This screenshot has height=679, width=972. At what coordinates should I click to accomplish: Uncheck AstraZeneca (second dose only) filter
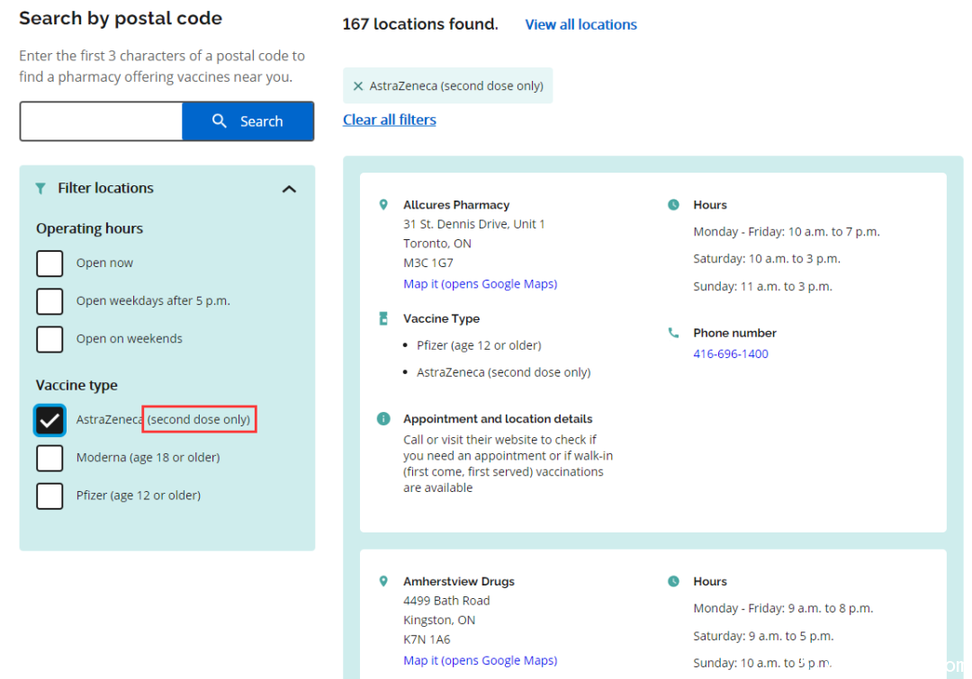49,420
